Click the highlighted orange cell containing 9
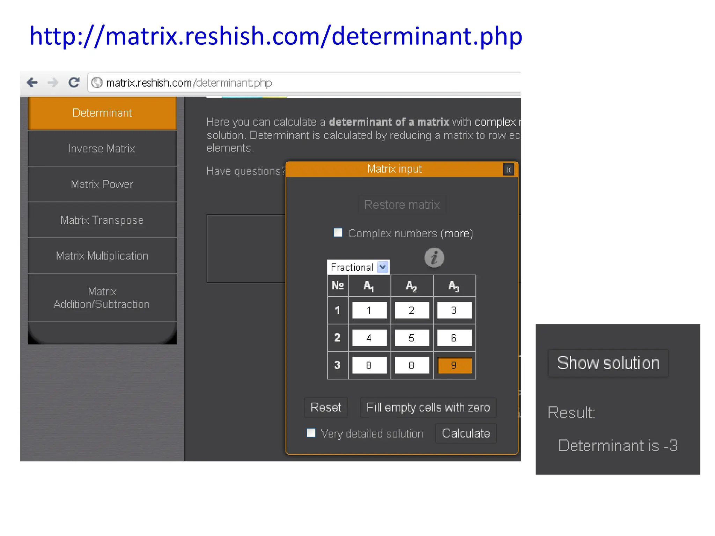Screen dimensions: 715x536 (x=455, y=365)
